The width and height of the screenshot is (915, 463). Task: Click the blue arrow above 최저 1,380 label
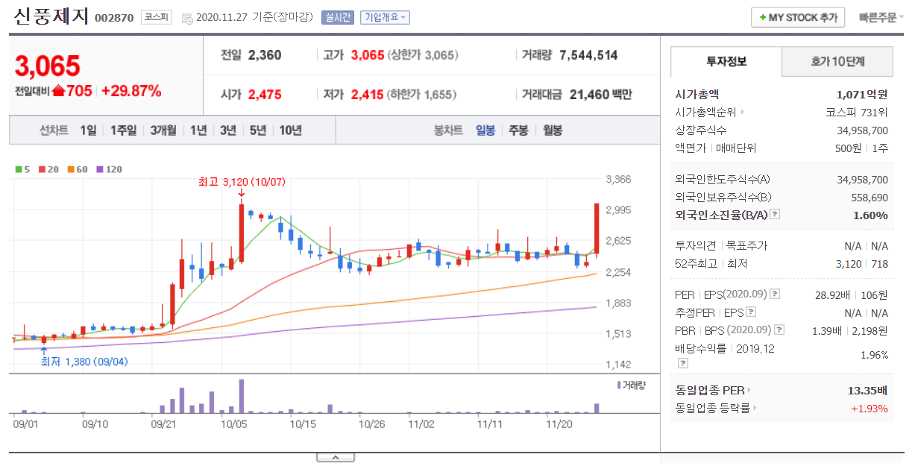[x=43, y=350]
